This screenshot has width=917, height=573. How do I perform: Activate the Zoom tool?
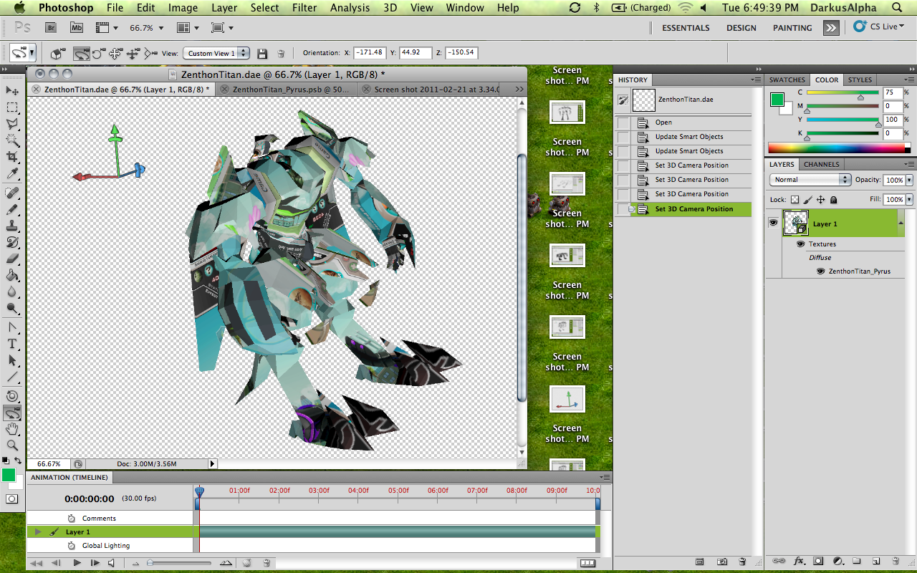(x=12, y=446)
